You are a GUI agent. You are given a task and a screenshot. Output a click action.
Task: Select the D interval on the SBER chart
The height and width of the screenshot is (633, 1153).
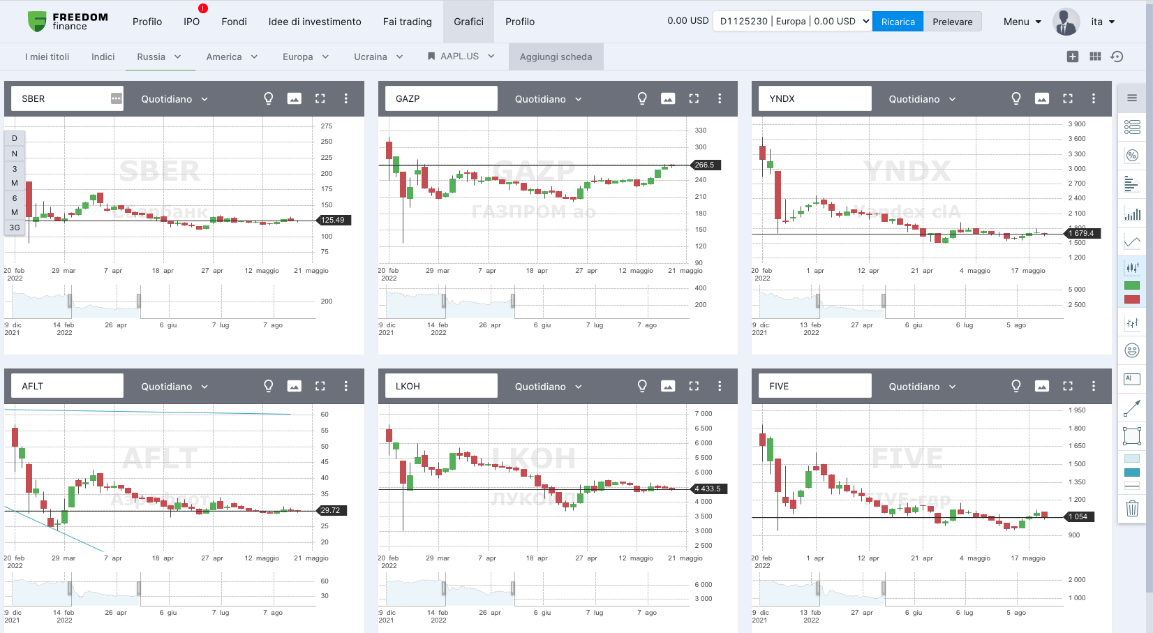click(15, 138)
